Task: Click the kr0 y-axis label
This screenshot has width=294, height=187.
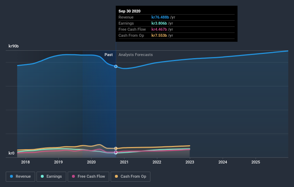Action: (x=11, y=153)
